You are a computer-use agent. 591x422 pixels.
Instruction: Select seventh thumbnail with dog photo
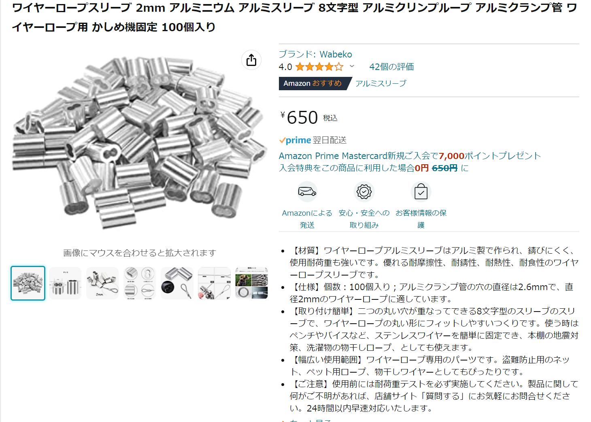(251, 283)
